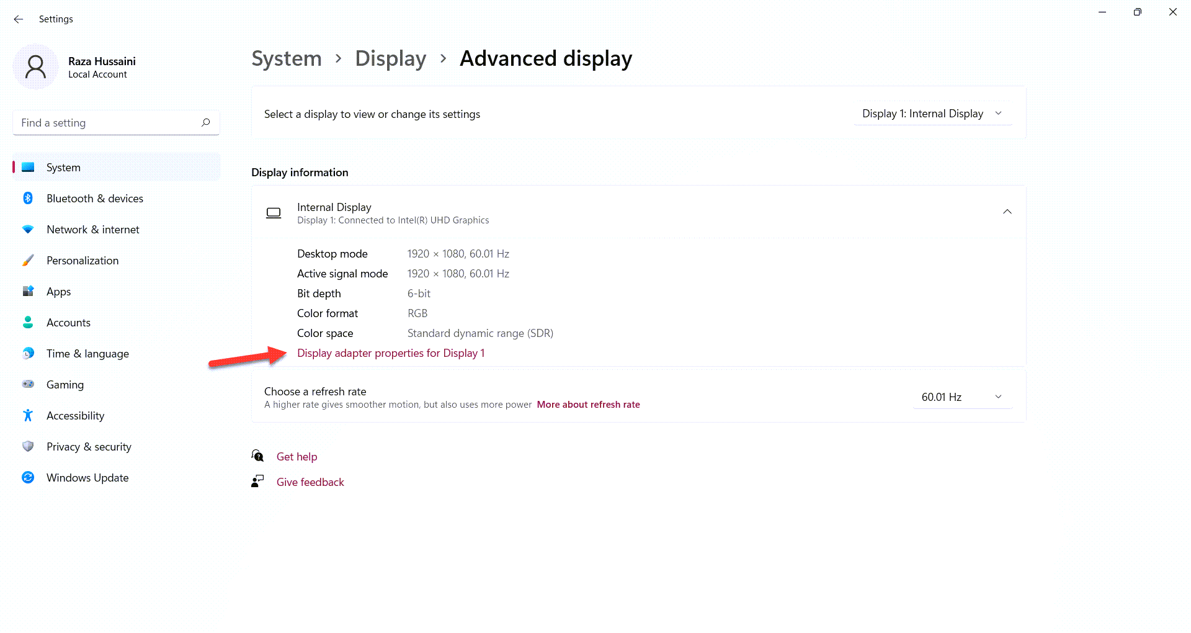Click the Accessibility figure icon
The width and height of the screenshot is (1191, 633).
pos(28,415)
